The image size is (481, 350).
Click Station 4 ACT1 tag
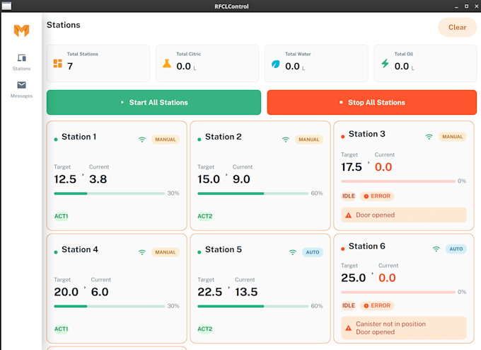coord(62,329)
